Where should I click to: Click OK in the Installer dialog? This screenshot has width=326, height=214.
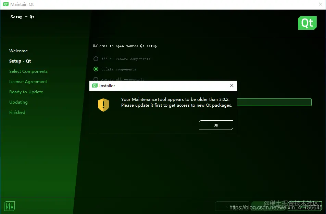216,125
